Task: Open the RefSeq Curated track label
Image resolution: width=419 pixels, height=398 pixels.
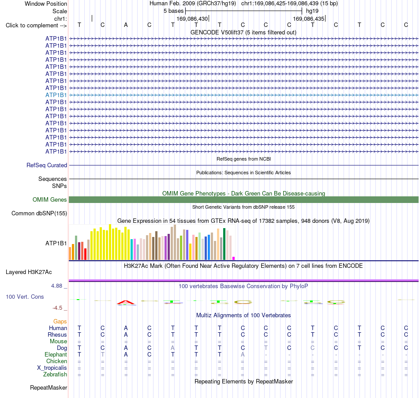Action: (47, 165)
